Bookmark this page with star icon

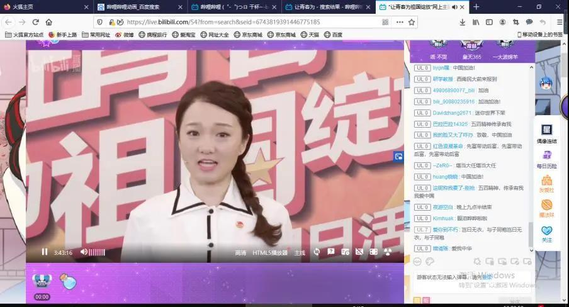[412, 22]
